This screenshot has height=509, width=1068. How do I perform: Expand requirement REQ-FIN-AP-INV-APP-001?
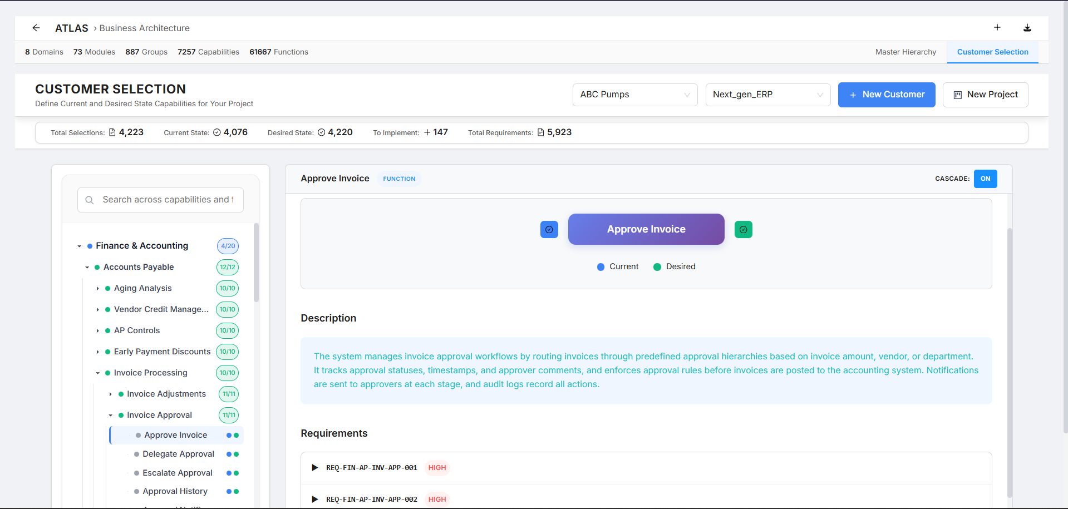(x=315, y=468)
